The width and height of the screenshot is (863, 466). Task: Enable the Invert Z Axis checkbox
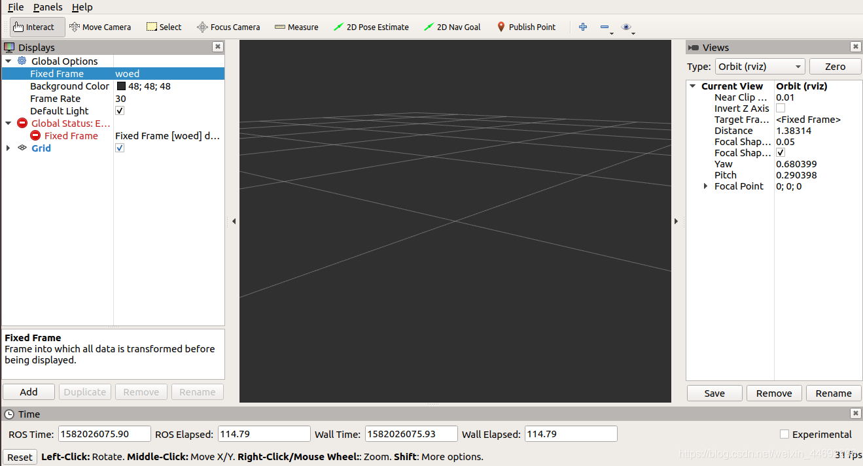click(781, 108)
